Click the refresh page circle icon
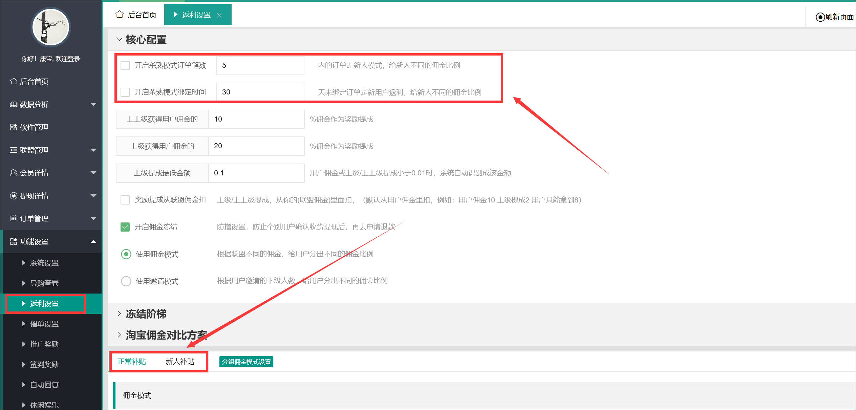The width and height of the screenshot is (856, 410). coord(820,17)
